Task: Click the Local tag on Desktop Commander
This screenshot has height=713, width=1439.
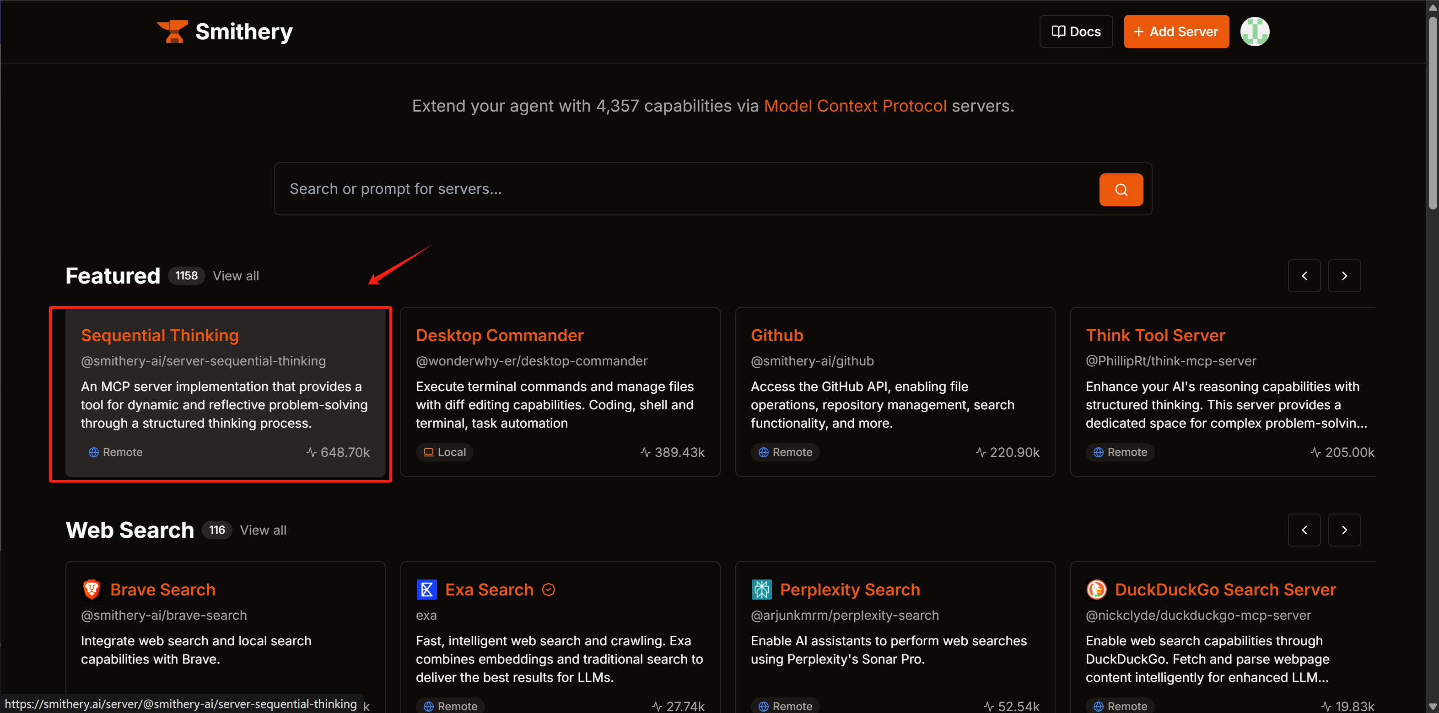Action: coord(445,452)
